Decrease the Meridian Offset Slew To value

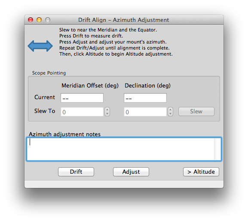(107, 114)
